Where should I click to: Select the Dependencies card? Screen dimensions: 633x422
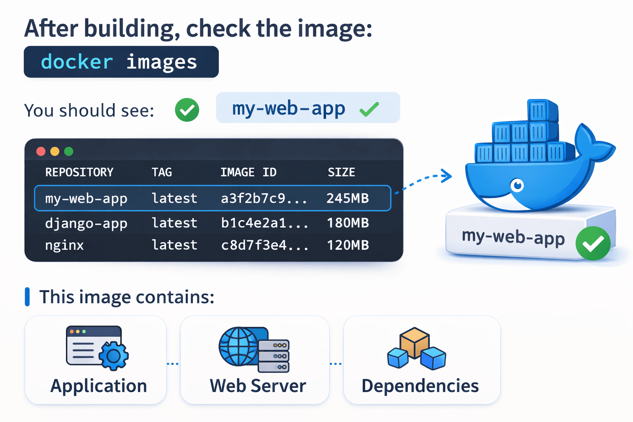422,360
